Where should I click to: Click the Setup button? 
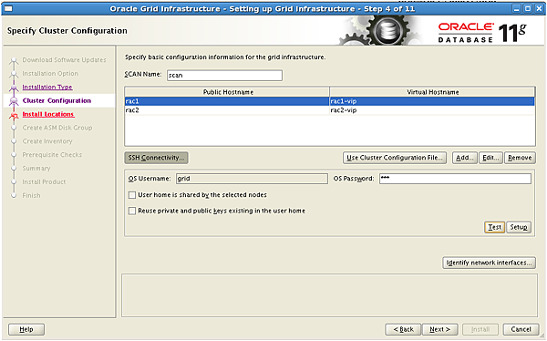point(519,227)
